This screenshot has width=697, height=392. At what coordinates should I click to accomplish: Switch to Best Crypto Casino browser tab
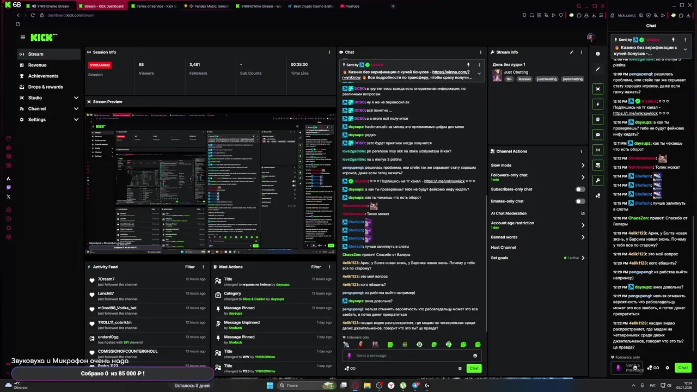click(x=310, y=6)
